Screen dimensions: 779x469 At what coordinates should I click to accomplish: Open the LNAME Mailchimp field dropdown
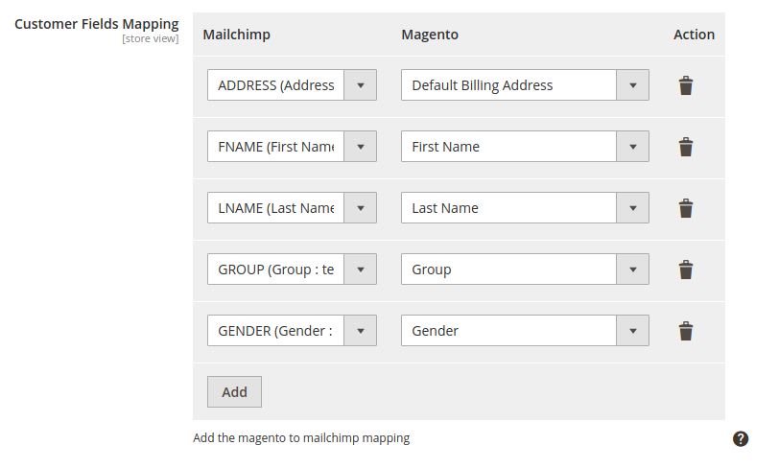(x=292, y=208)
